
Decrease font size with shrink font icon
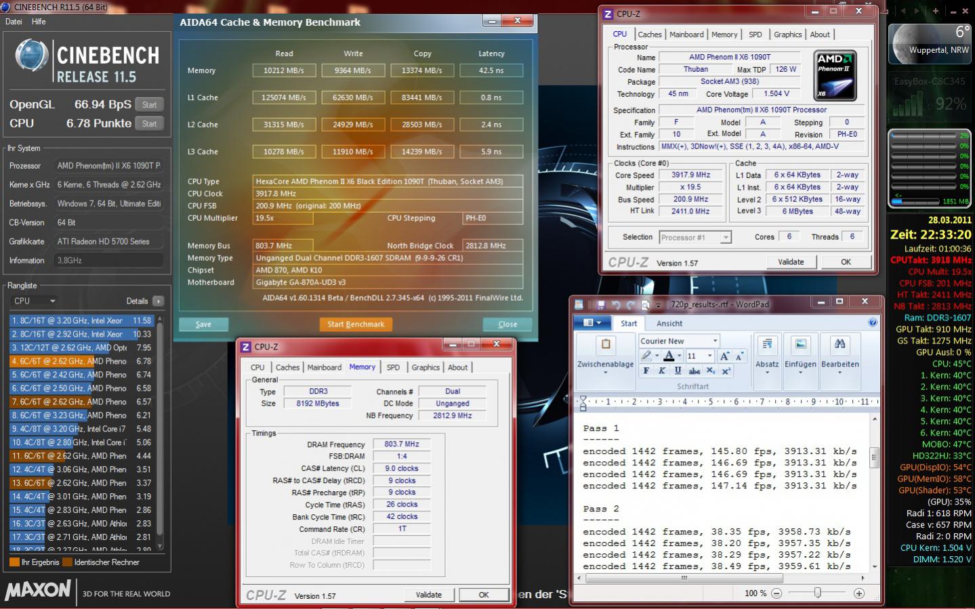(x=739, y=355)
